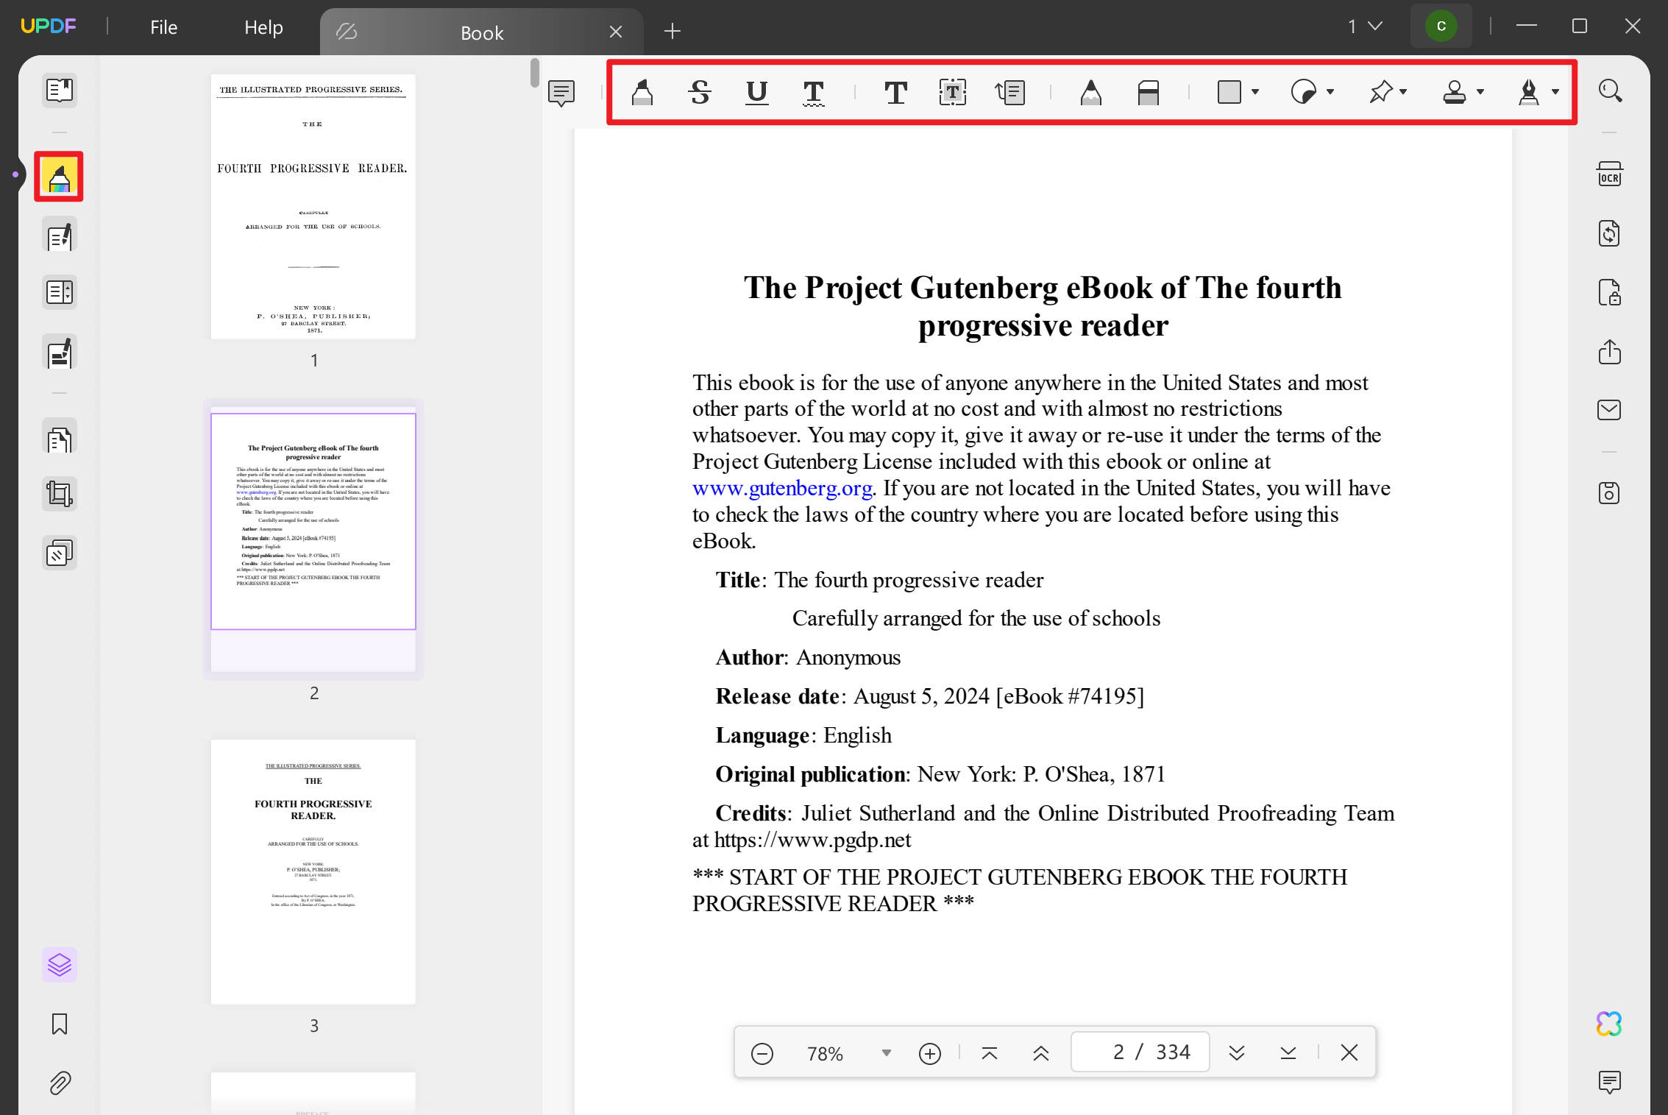Zoom out with the minus button
Viewport: 1668px width, 1115px height.
(762, 1054)
